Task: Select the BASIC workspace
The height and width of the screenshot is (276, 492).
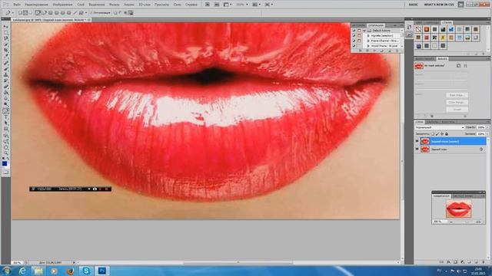Action: pyautogui.click(x=414, y=5)
